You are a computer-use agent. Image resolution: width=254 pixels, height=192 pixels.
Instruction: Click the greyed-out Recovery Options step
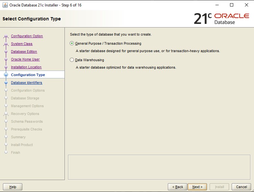tap(25, 114)
